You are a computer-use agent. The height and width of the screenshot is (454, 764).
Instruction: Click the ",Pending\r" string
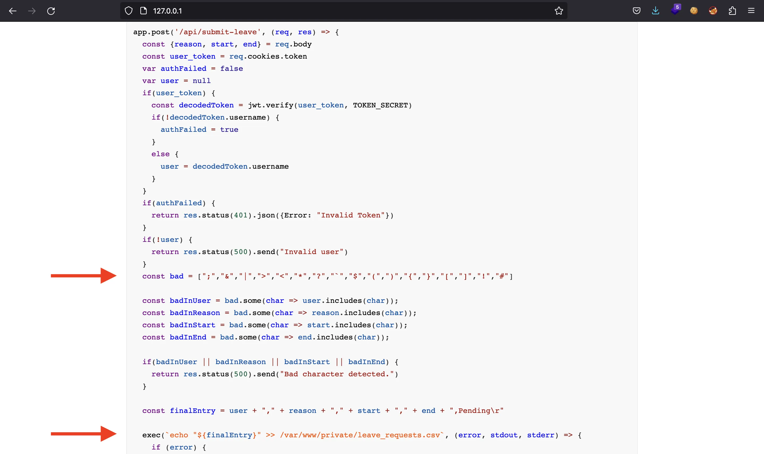point(476,411)
